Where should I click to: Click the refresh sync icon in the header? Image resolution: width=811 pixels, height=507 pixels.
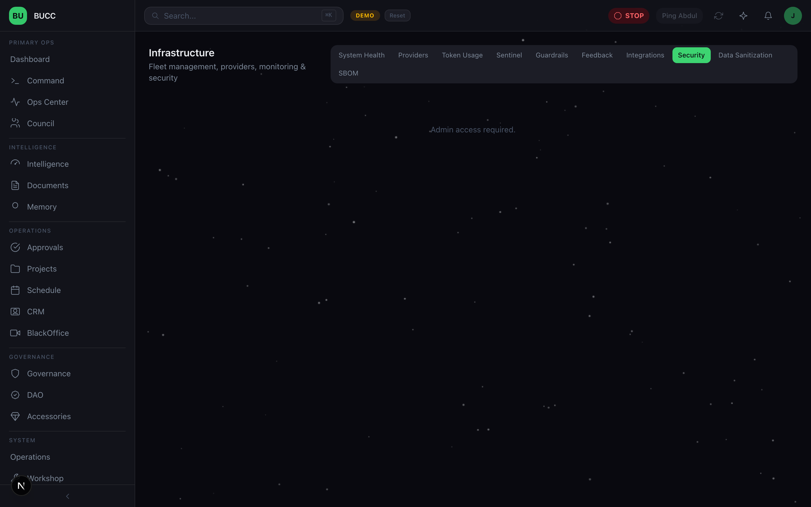719,16
